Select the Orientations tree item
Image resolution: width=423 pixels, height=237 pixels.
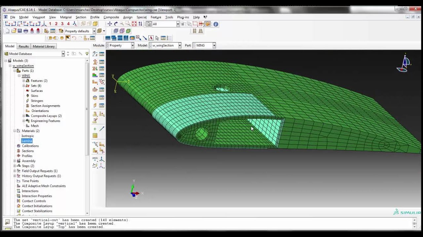pos(40,111)
